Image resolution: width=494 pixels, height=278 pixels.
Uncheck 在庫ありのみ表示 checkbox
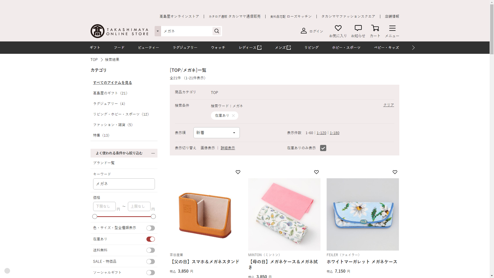pos(323,148)
